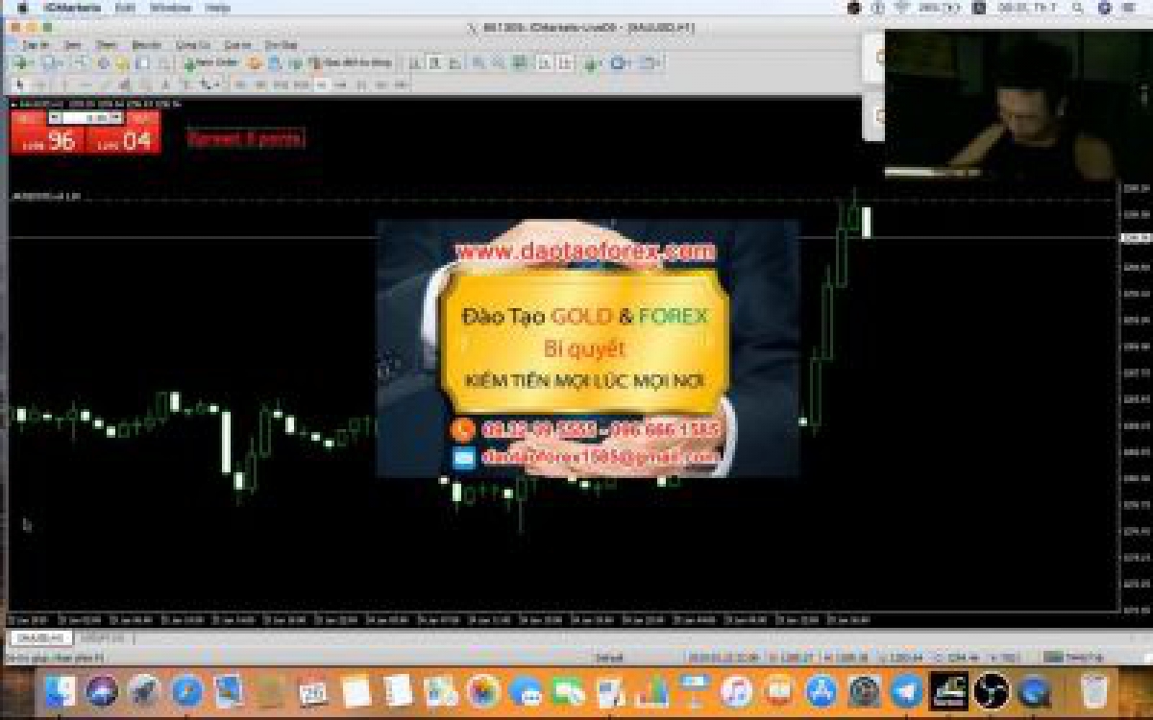The width and height of the screenshot is (1153, 720).
Task: Switch timeframe to MN monthly
Action: click(x=400, y=84)
